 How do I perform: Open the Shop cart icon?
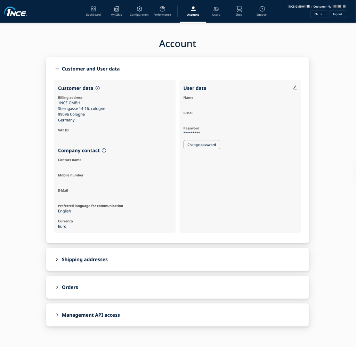point(239,9)
